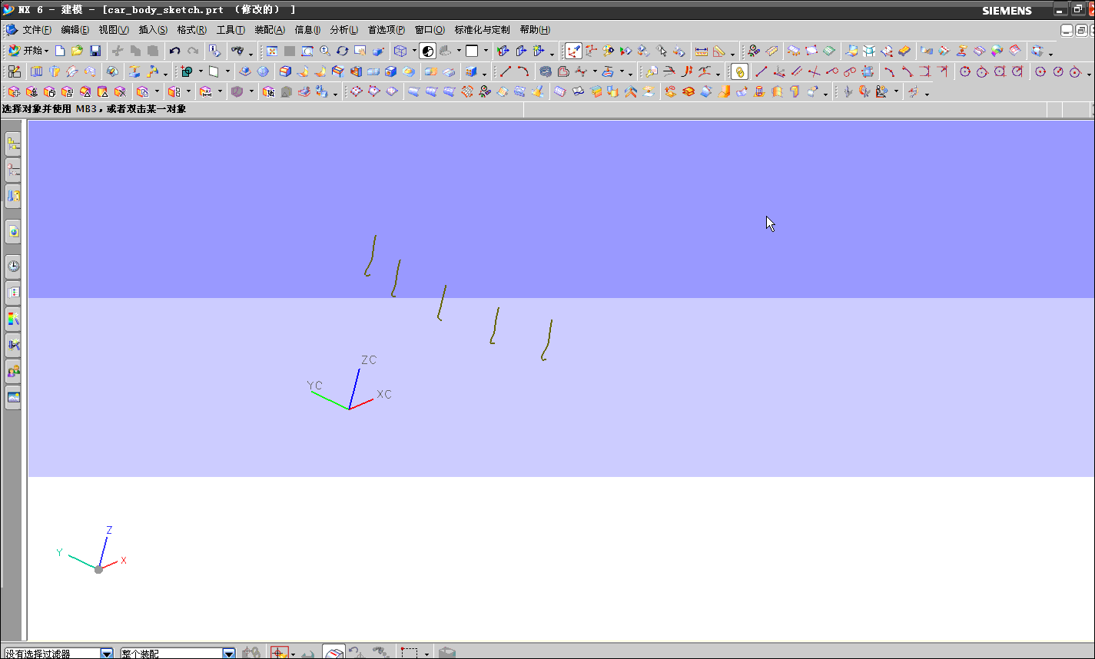The image size is (1095, 659).
Task: Select the Helix curve tool
Action: coord(546,71)
